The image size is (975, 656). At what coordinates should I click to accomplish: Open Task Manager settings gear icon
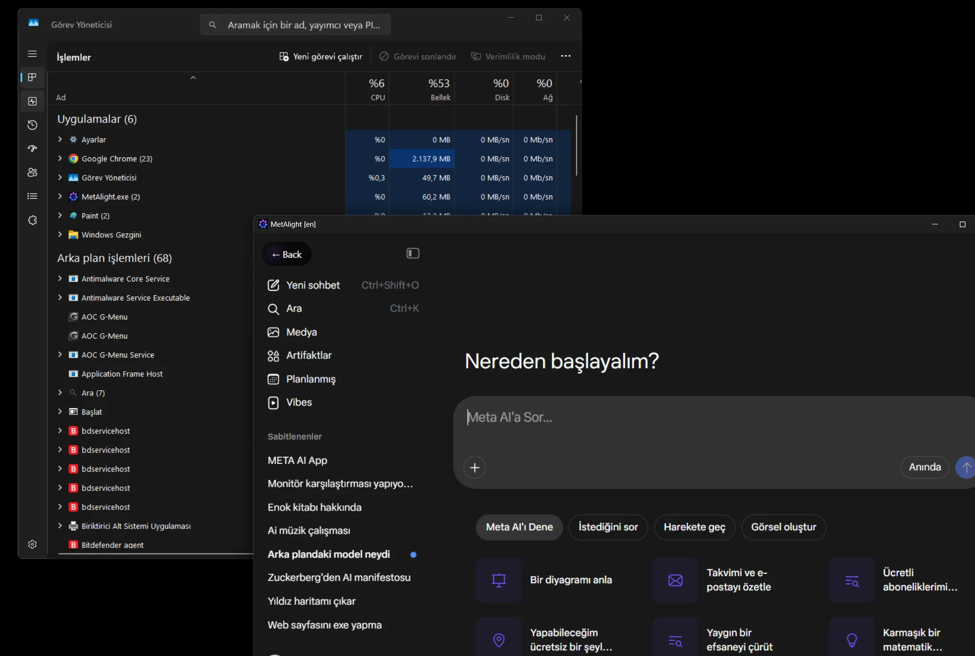click(32, 544)
